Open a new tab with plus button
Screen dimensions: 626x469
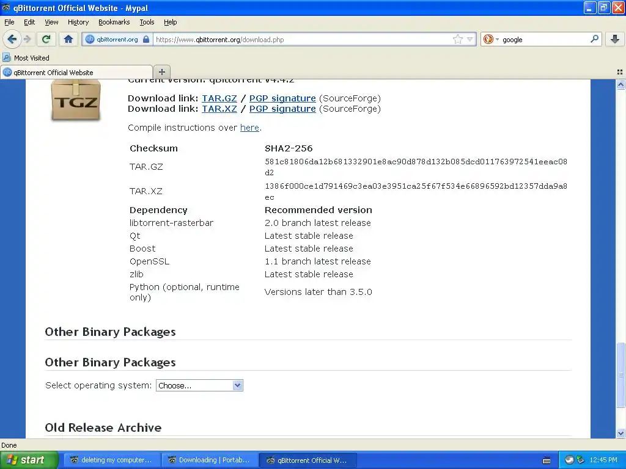click(x=161, y=72)
